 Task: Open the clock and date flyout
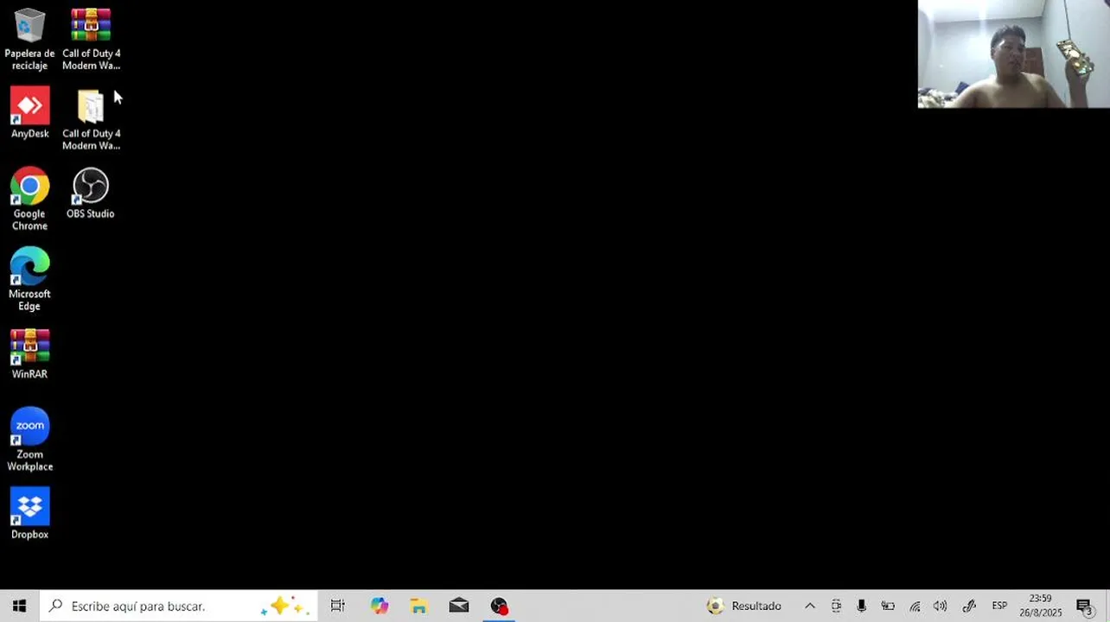pos(1041,606)
